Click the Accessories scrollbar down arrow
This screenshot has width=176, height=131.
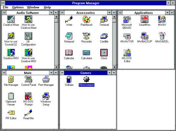pos(114,67)
